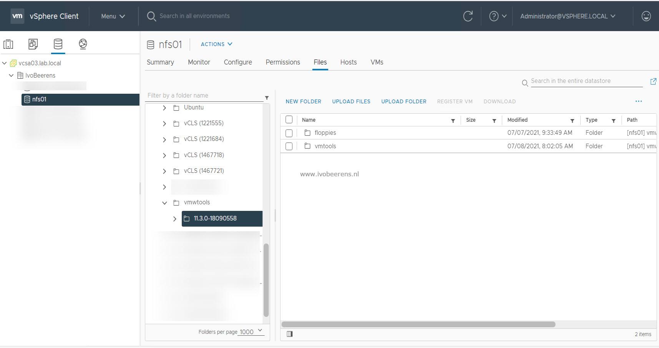Screen dimensions: 659x348
Task: Click the column toggle icon at table bottom
Action: [x=290, y=334]
